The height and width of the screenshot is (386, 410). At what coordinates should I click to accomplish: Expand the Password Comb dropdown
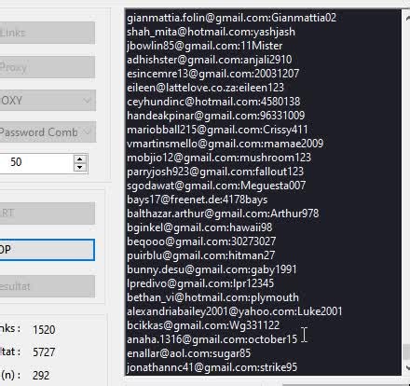tap(48, 132)
